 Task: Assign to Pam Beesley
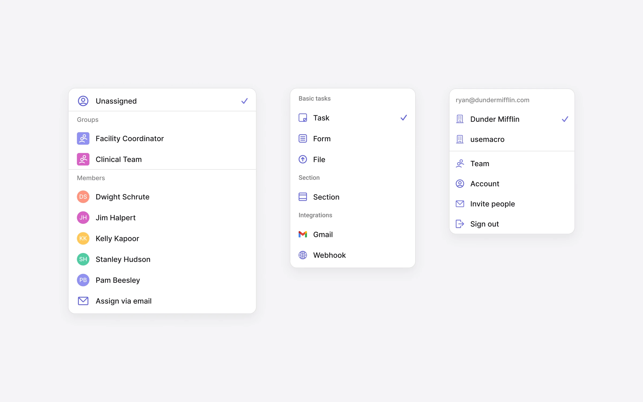(x=162, y=280)
